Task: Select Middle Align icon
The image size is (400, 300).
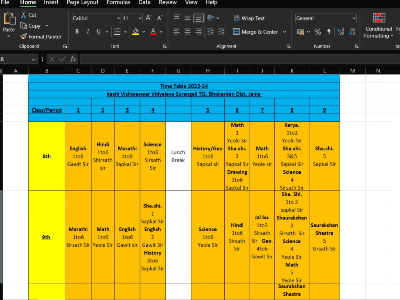Action: click(188, 18)
